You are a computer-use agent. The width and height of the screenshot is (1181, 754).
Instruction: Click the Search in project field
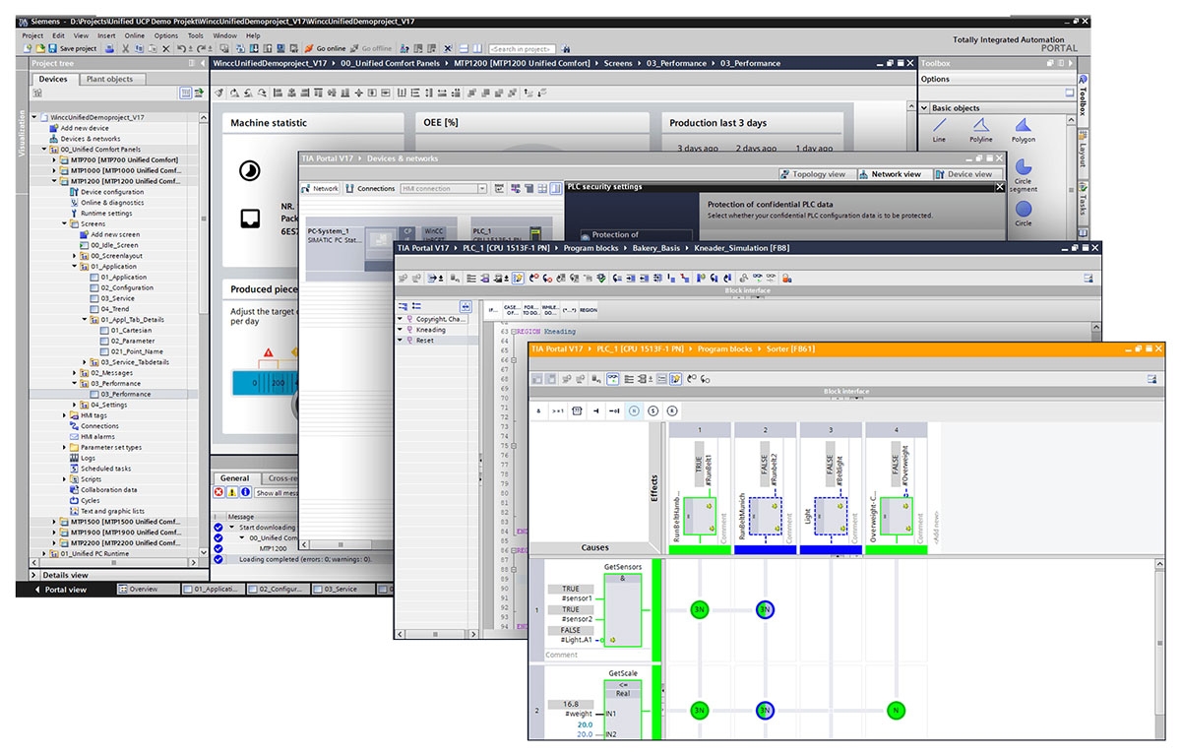[523, 48]
